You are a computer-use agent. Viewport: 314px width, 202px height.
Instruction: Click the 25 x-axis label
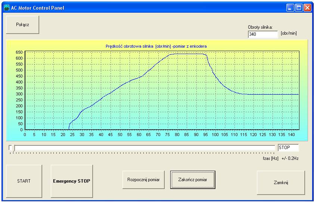click(x=72, y=135)
